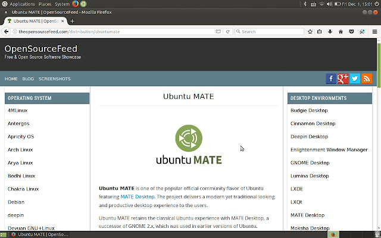Open MATE Desktop link in right sidebar
The image size is (381, 238).
click(307, 215)
